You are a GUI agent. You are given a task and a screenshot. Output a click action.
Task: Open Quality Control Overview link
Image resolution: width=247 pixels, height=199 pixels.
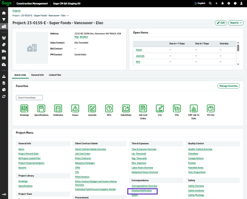(x=200, y=149)
